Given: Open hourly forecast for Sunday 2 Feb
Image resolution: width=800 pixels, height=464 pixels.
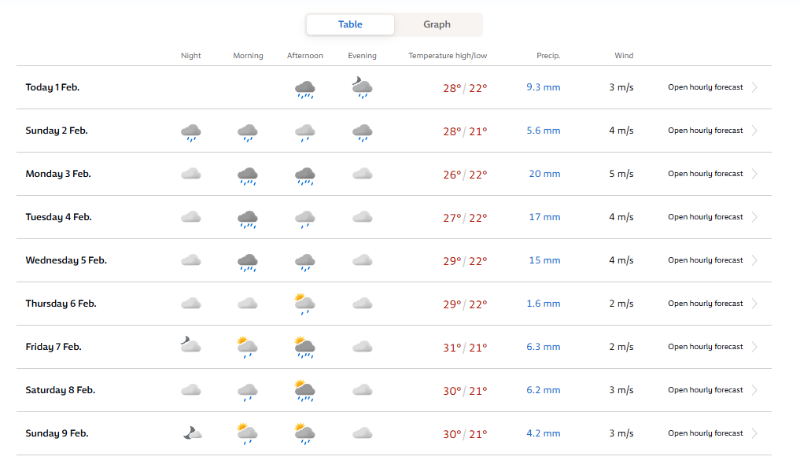Looking at the screenshot, I should (705, 131).
